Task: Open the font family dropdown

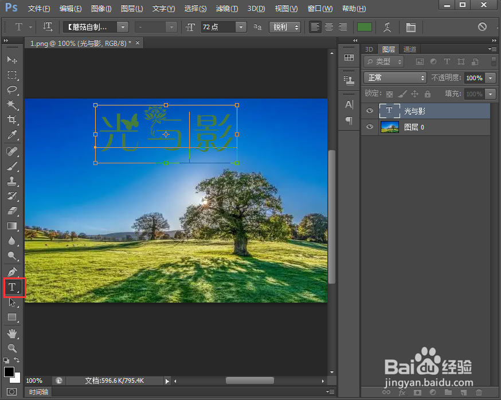Action: coord(123,27)
